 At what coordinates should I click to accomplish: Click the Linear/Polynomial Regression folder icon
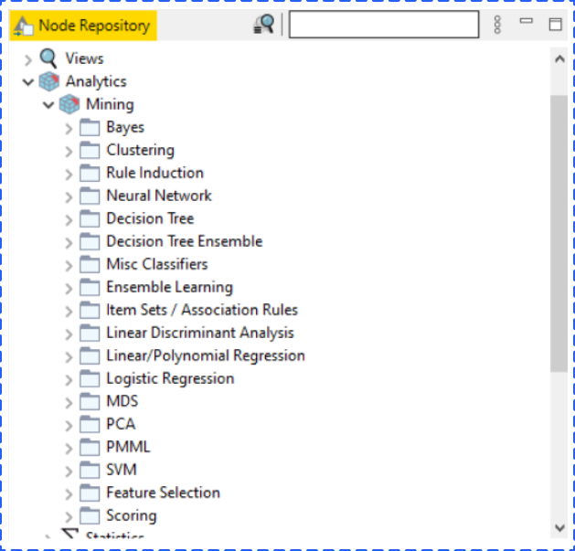[x=90, y=355]
